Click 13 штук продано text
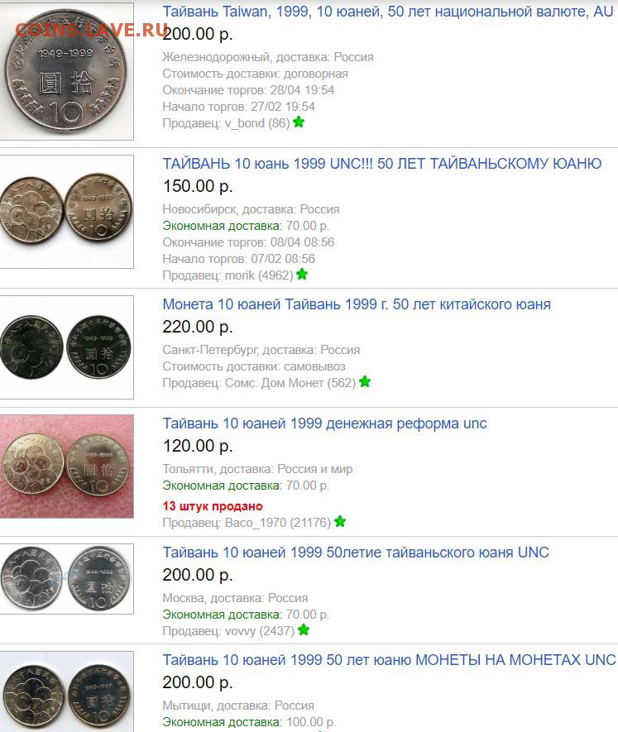618x732 pixels. tap(213, 506)
